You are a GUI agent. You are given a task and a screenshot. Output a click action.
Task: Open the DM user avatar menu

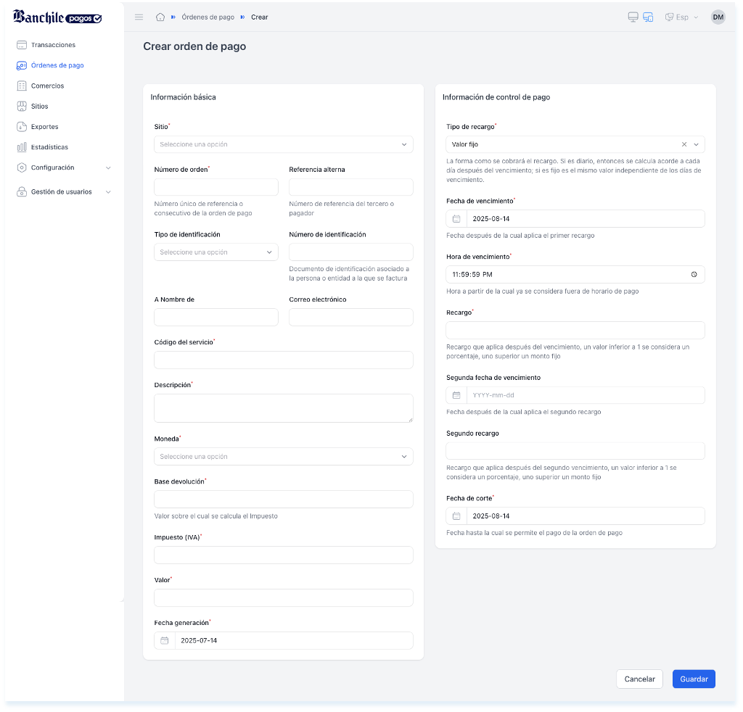[x=718, y=17]
